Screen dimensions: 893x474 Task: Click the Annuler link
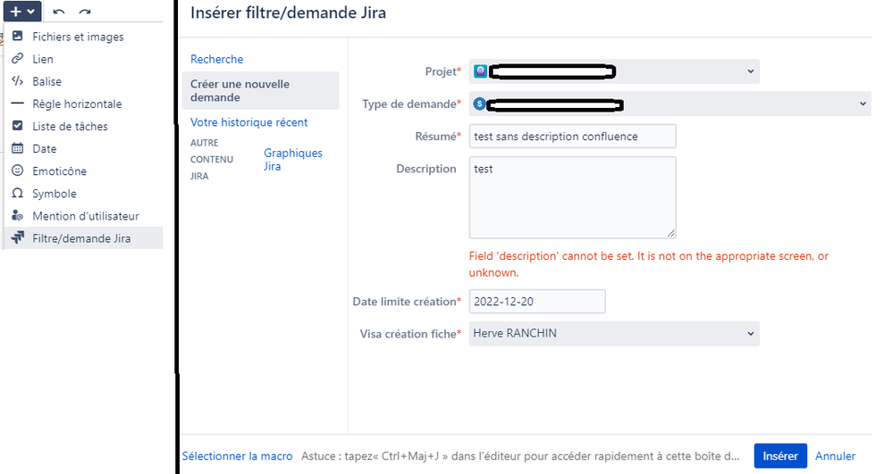pyautogui.click(x=835, y=456)
